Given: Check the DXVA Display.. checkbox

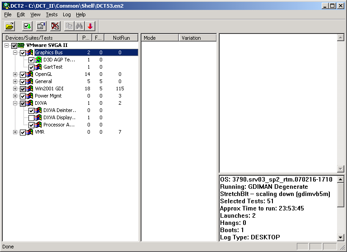Looking at the screenshot, I should click(31, 118).
